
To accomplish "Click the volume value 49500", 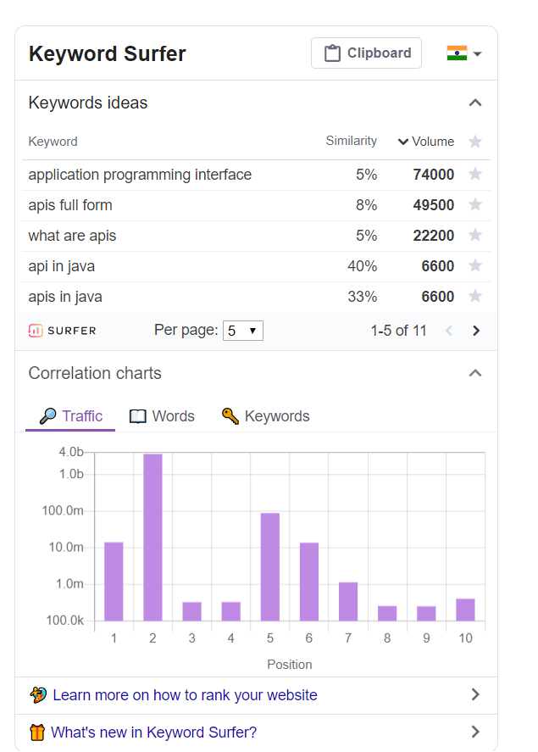I will tap(434, 205).
